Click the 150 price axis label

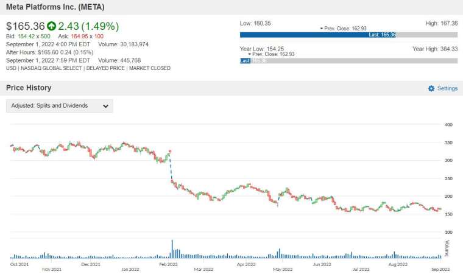[x=448, y=214]
